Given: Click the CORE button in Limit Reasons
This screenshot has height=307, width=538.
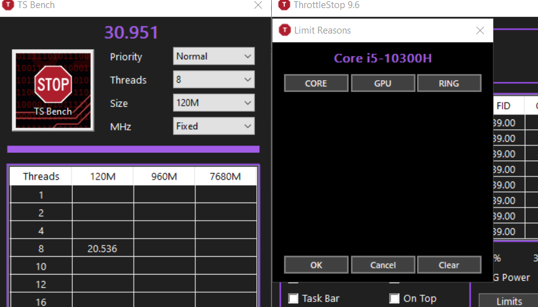Looking at the screenshot, I should click(316, 83).
